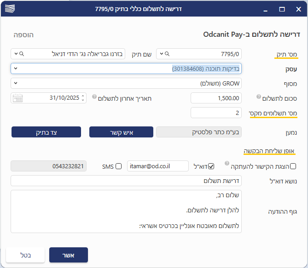Screen dimensions: 308x268
Task: Open the 'מסוף' GROW terminal dropdown
Action: (15, 83)
